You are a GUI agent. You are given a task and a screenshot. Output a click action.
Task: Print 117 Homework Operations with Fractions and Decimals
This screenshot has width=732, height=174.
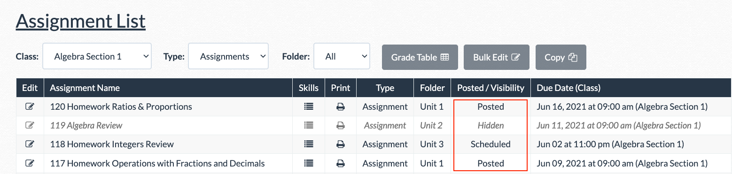(x=341, y=163)
